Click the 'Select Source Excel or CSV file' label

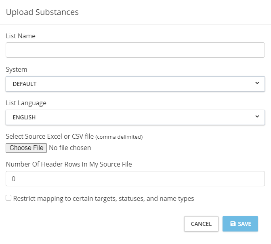(50, 137)
